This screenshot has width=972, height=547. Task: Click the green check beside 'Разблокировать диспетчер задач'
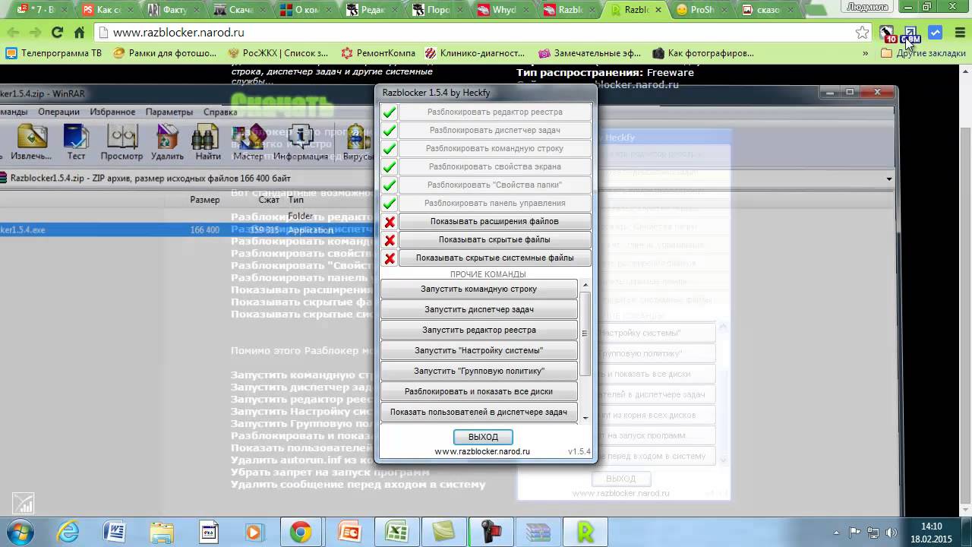click(x=390, y=131)
